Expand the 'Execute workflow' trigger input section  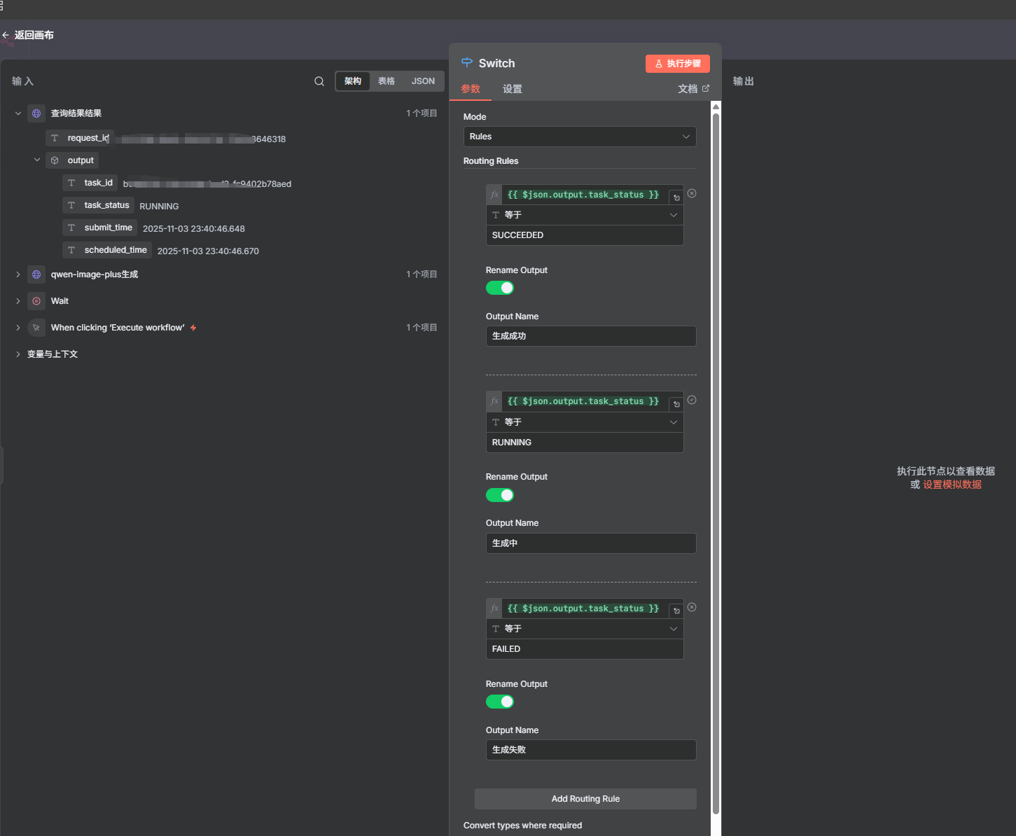(18, 328)
